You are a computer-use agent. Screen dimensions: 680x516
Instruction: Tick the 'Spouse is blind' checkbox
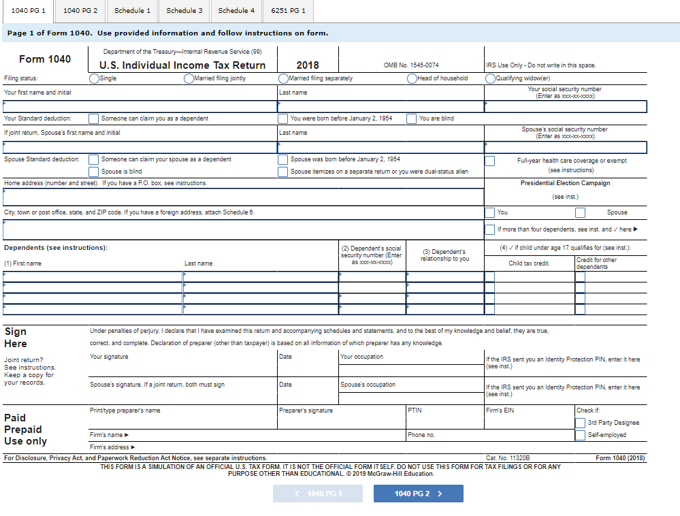(x=94, y=172)
